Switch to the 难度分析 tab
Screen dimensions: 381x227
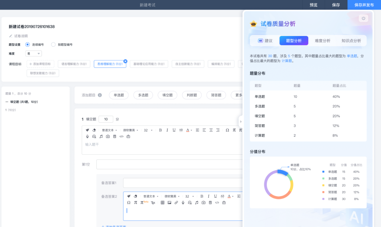[322, 41]
